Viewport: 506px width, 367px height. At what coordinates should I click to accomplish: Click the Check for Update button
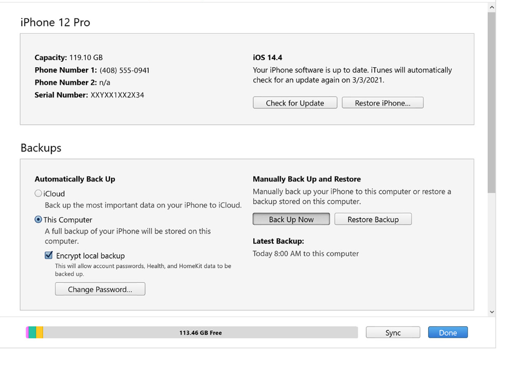click(x=295, y=103)
